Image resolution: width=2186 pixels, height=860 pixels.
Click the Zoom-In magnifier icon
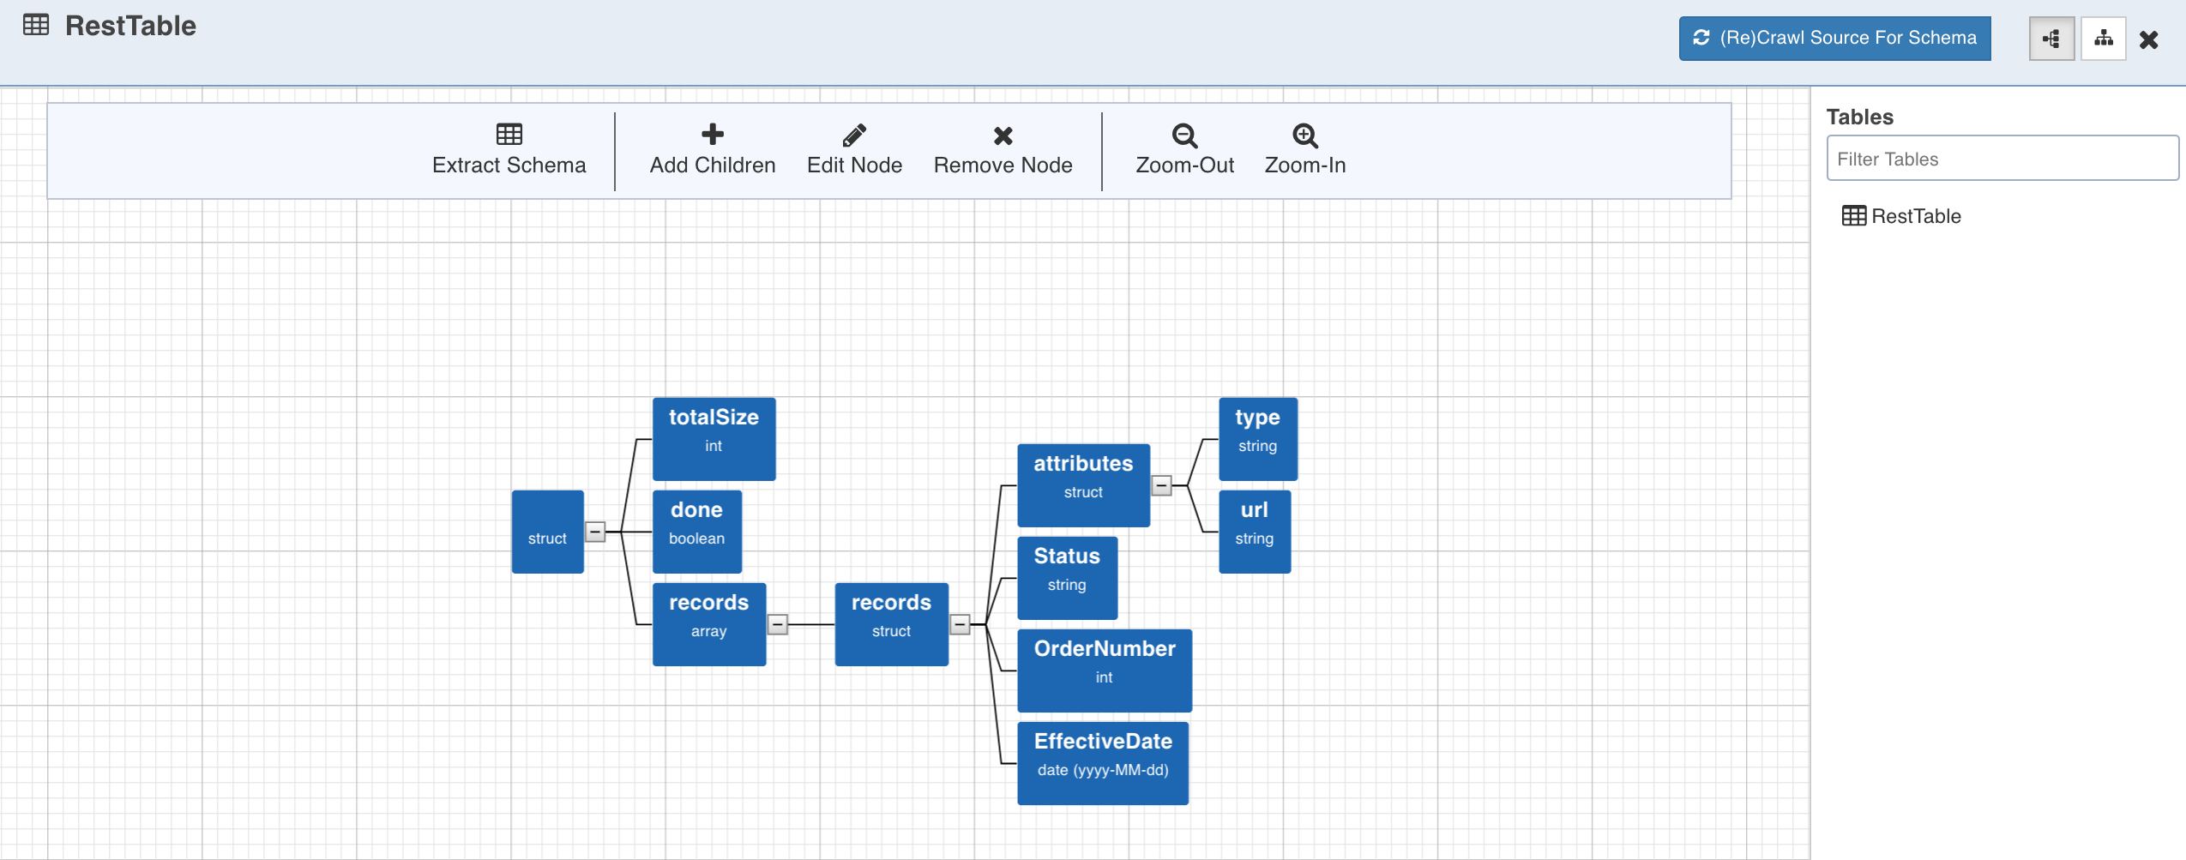point(1304,135)
